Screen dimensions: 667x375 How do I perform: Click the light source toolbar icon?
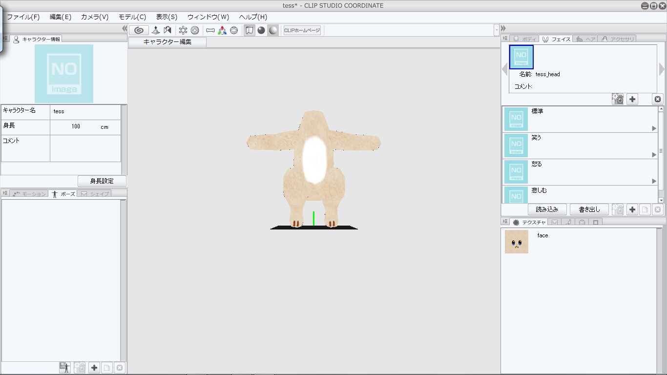click(183, 30)
